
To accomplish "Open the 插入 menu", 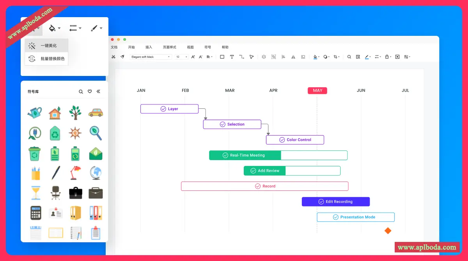I will coord(149,47).
